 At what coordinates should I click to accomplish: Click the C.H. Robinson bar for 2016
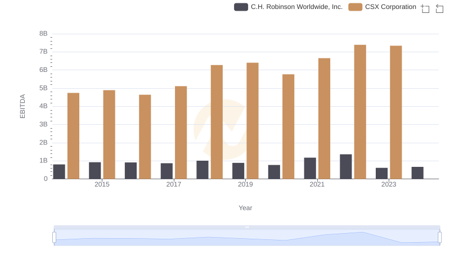130,171
